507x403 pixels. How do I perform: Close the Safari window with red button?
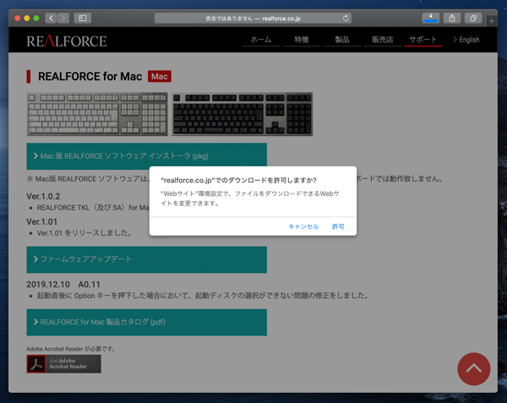pyautogui.click(x=18, y=18)
